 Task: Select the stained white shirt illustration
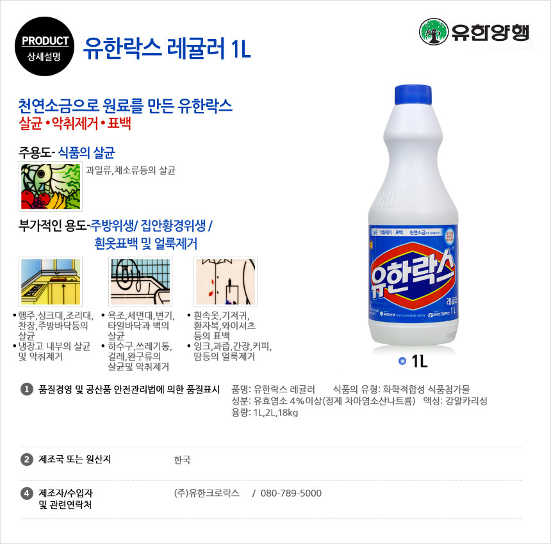(x=226, y=282)
